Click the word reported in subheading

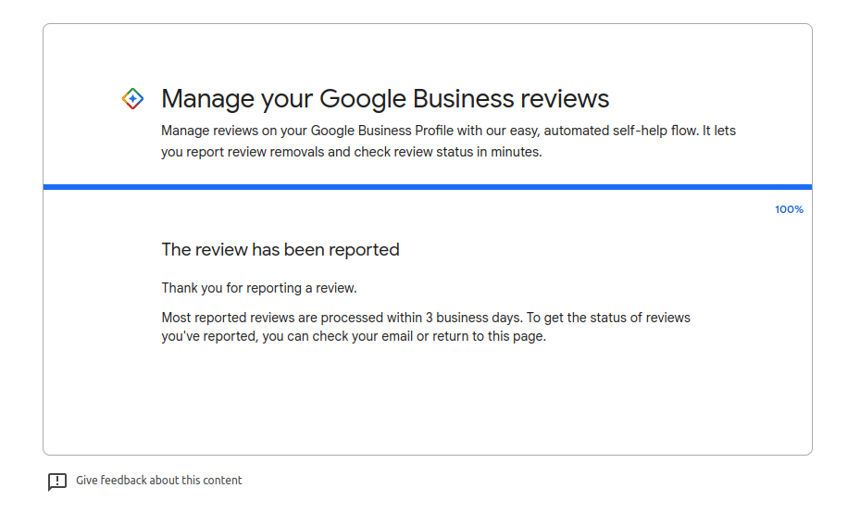[364, 250]
